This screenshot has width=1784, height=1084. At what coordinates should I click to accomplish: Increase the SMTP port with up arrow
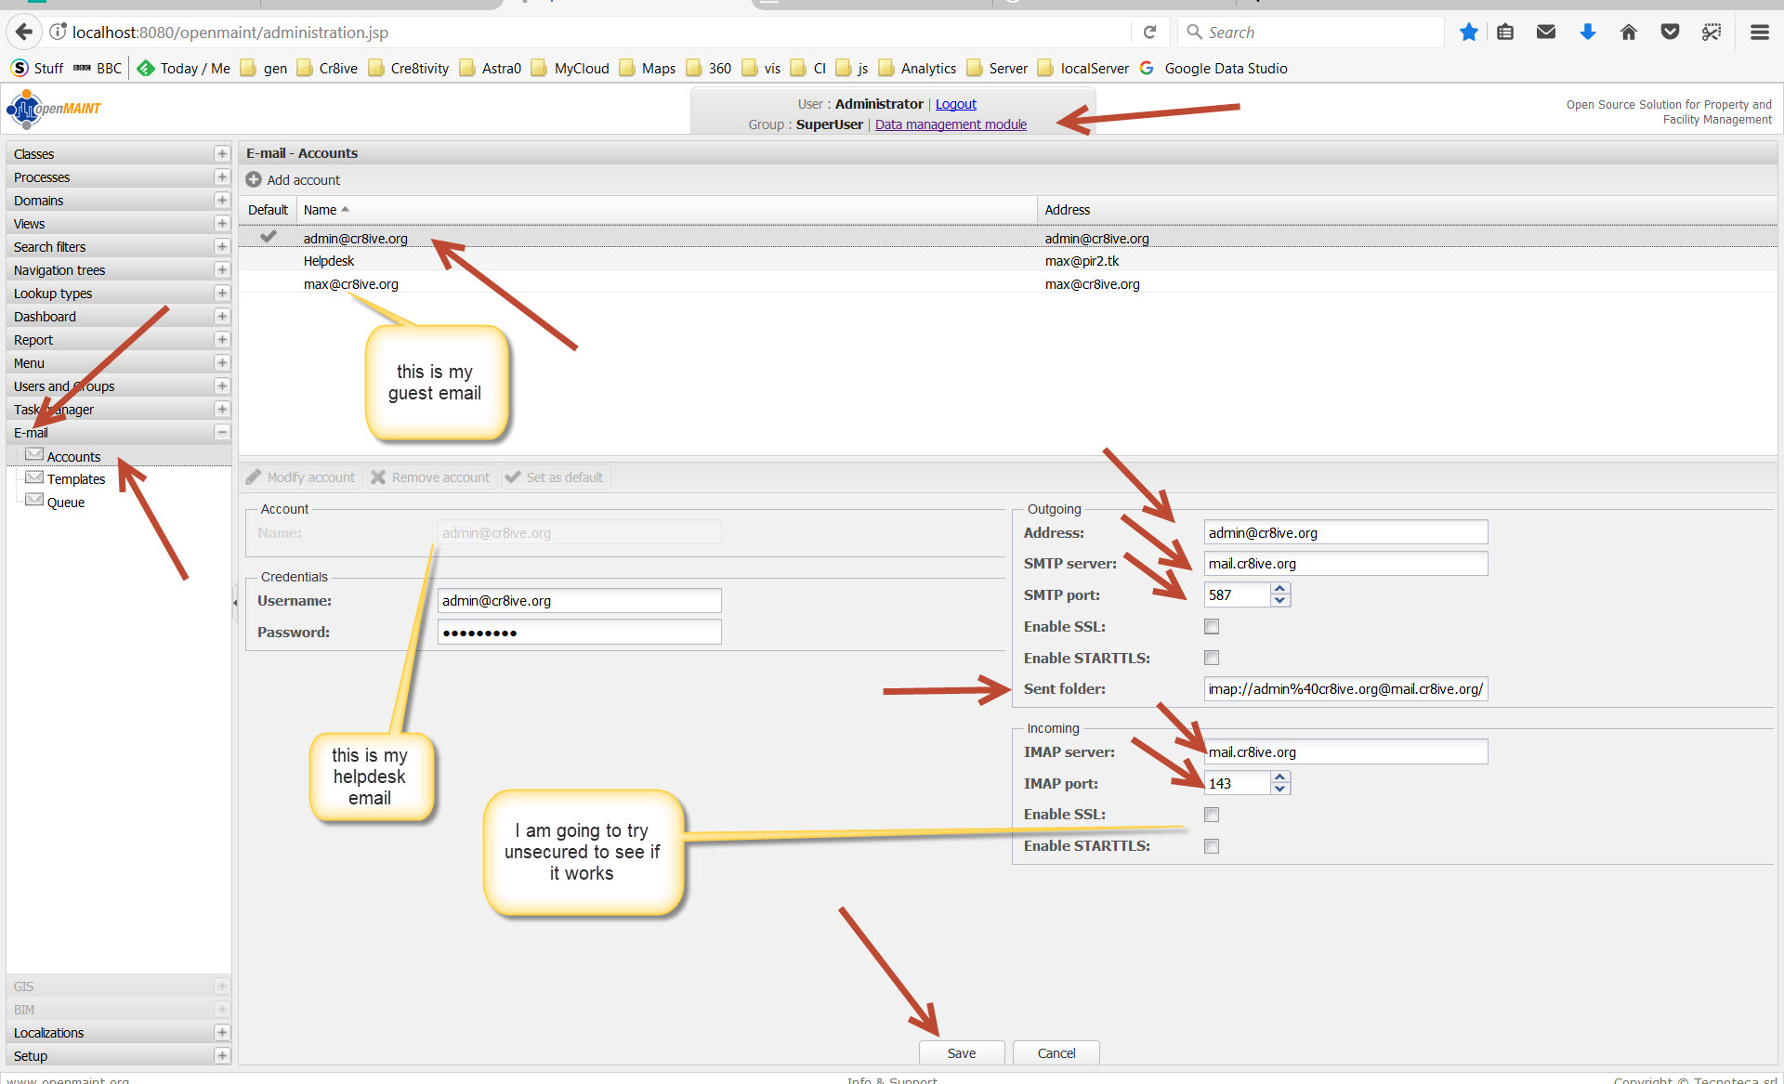coord(1280,589)
